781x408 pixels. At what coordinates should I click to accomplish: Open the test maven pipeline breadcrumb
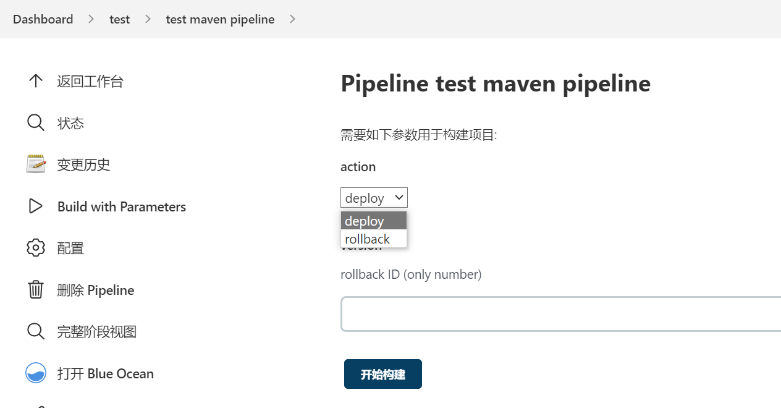click(220, 19)
